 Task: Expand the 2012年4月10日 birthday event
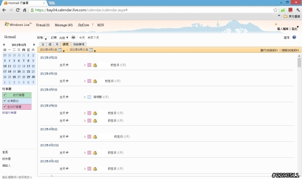(84, 153)
